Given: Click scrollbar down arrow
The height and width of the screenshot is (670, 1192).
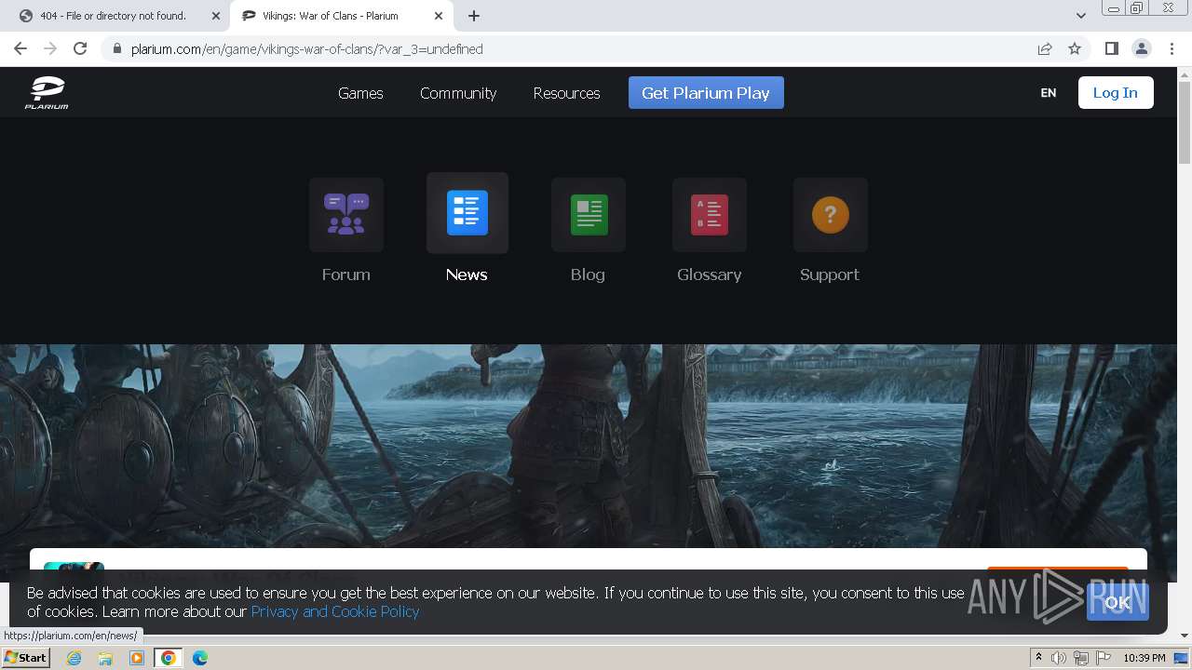Looking at the screenshot, I should [x=1185, y=636].
